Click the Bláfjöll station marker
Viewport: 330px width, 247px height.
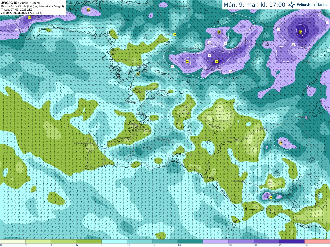(151, 149)
